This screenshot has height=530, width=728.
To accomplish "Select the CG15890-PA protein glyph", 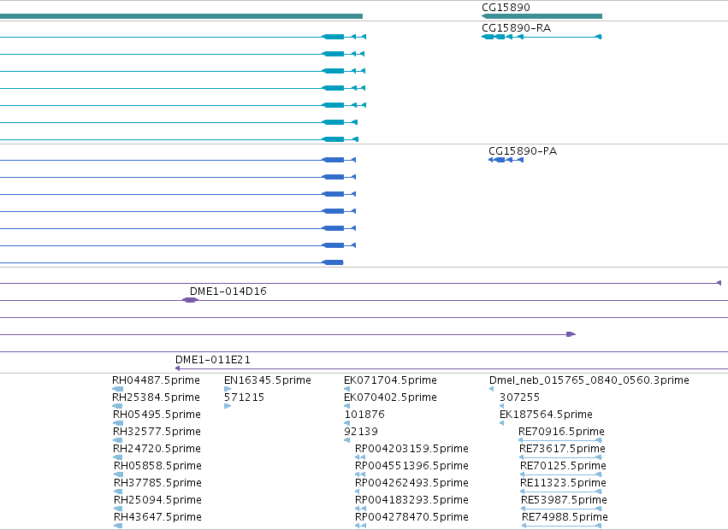I will coord(506,160).
